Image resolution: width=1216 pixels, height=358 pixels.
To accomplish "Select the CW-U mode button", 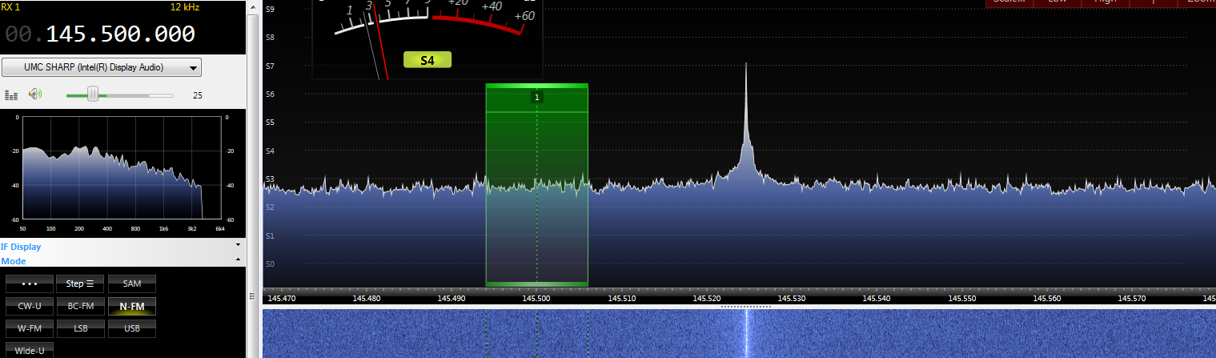I will click(30, 306).
